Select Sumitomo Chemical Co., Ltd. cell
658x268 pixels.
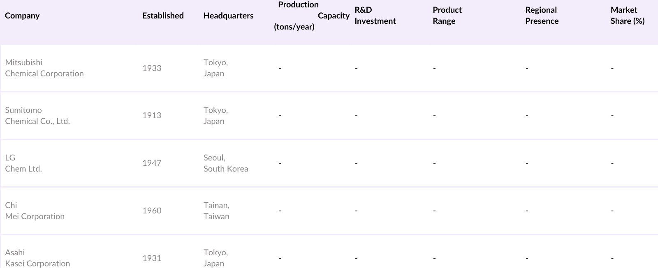(37, 116)
